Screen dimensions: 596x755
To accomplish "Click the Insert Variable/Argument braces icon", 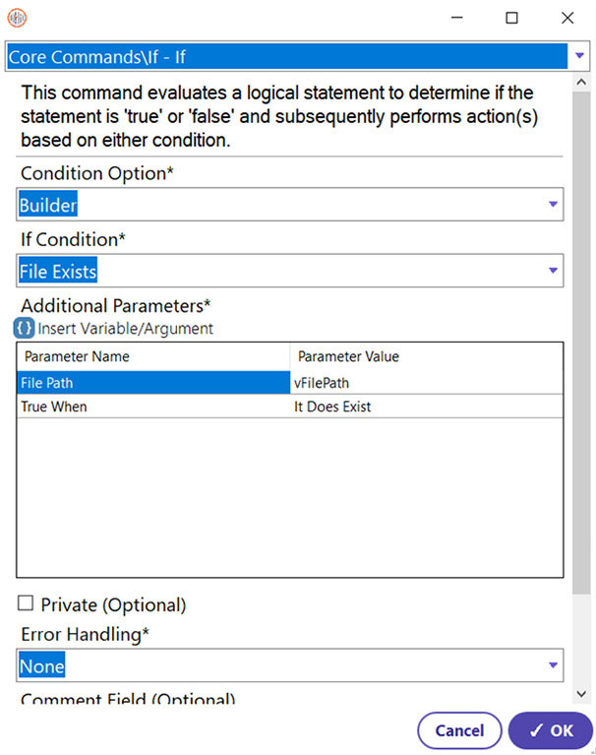I will point(24,329).
